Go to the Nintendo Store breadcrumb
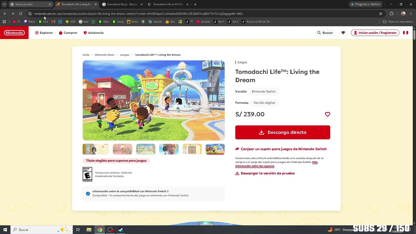416x234 pixels. coord(105,55)
